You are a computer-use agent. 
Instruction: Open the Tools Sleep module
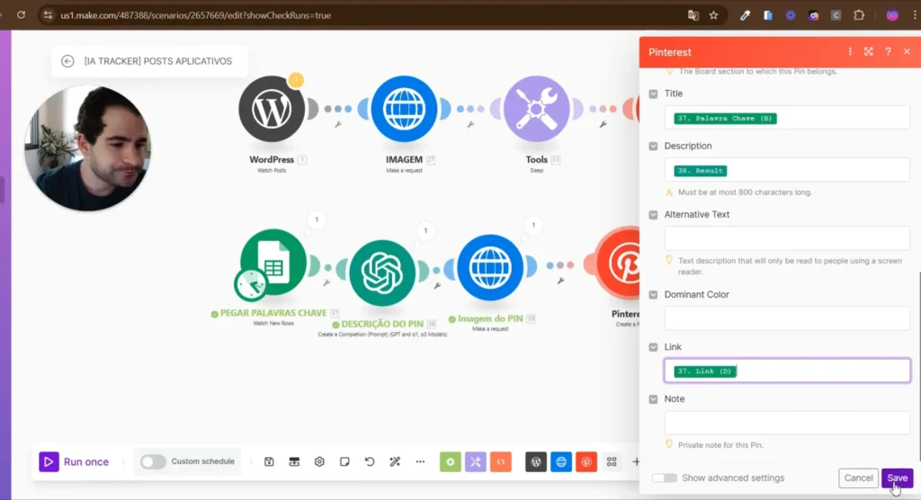point(536,109)
